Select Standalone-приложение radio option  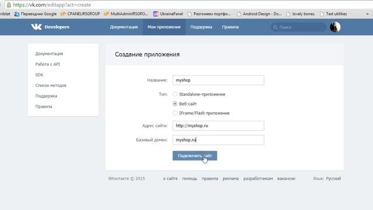coord(175,94)
